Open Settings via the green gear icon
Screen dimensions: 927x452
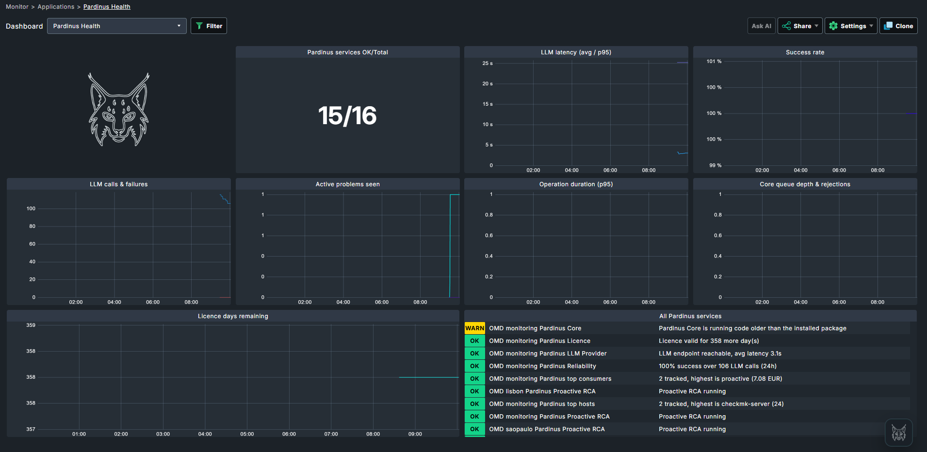pos(833,26)
